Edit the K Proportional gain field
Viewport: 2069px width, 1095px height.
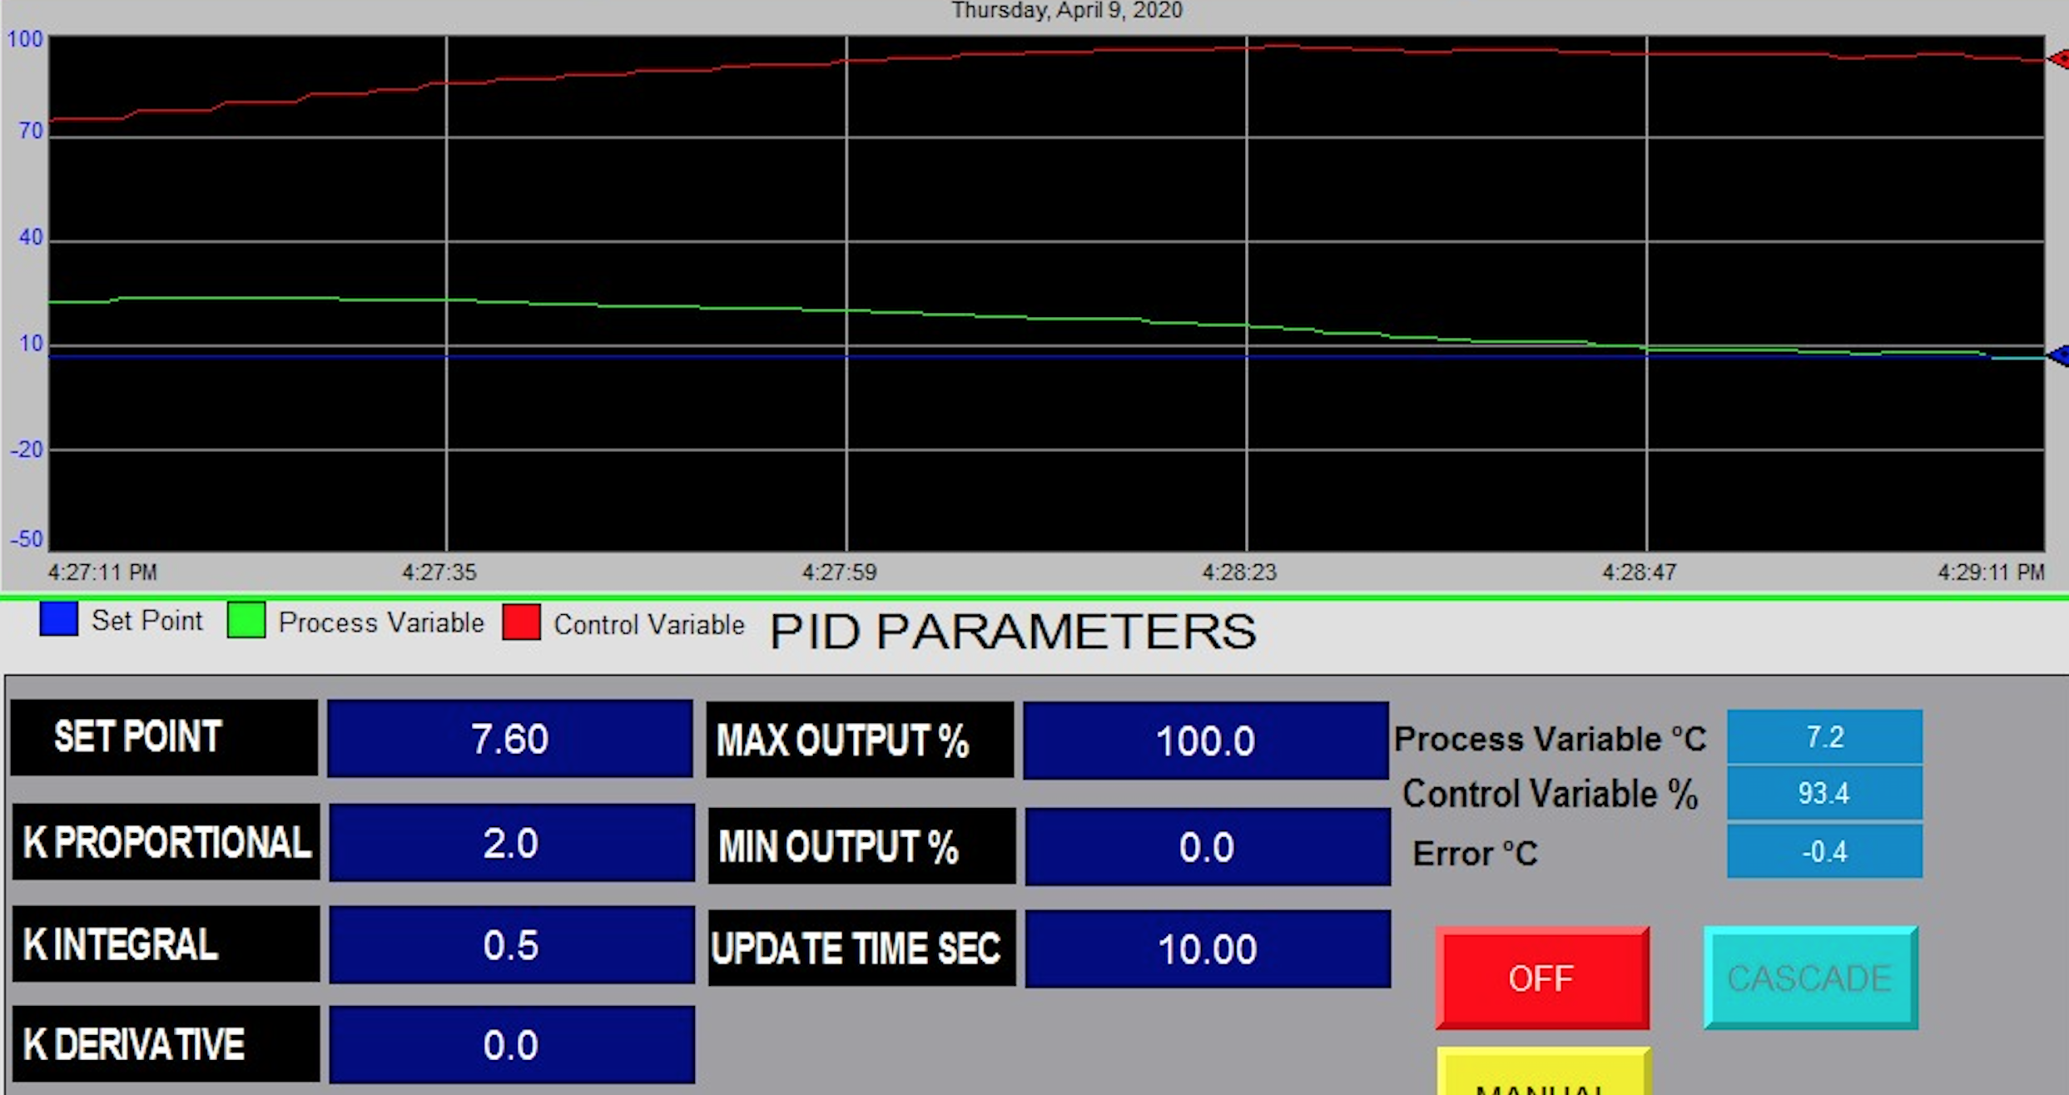[511, 843]
